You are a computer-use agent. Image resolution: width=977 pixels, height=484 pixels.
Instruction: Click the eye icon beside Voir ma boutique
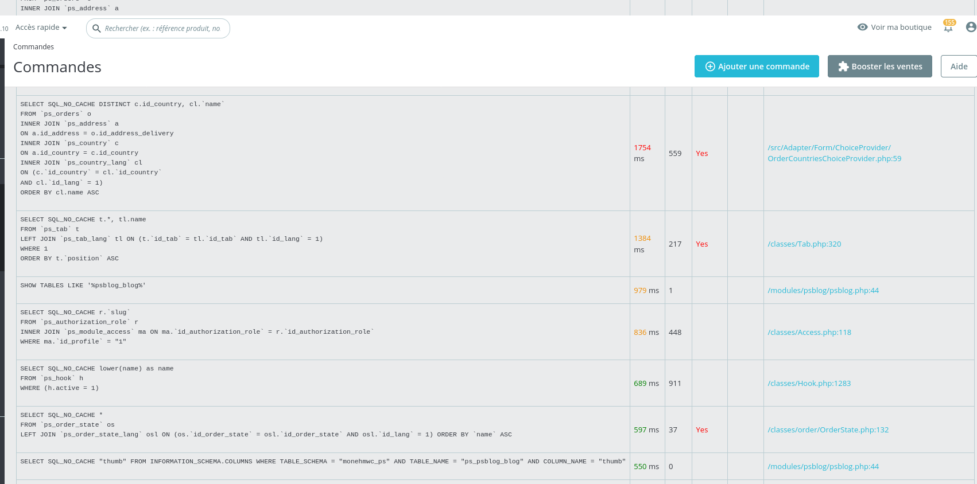point(862,27)
